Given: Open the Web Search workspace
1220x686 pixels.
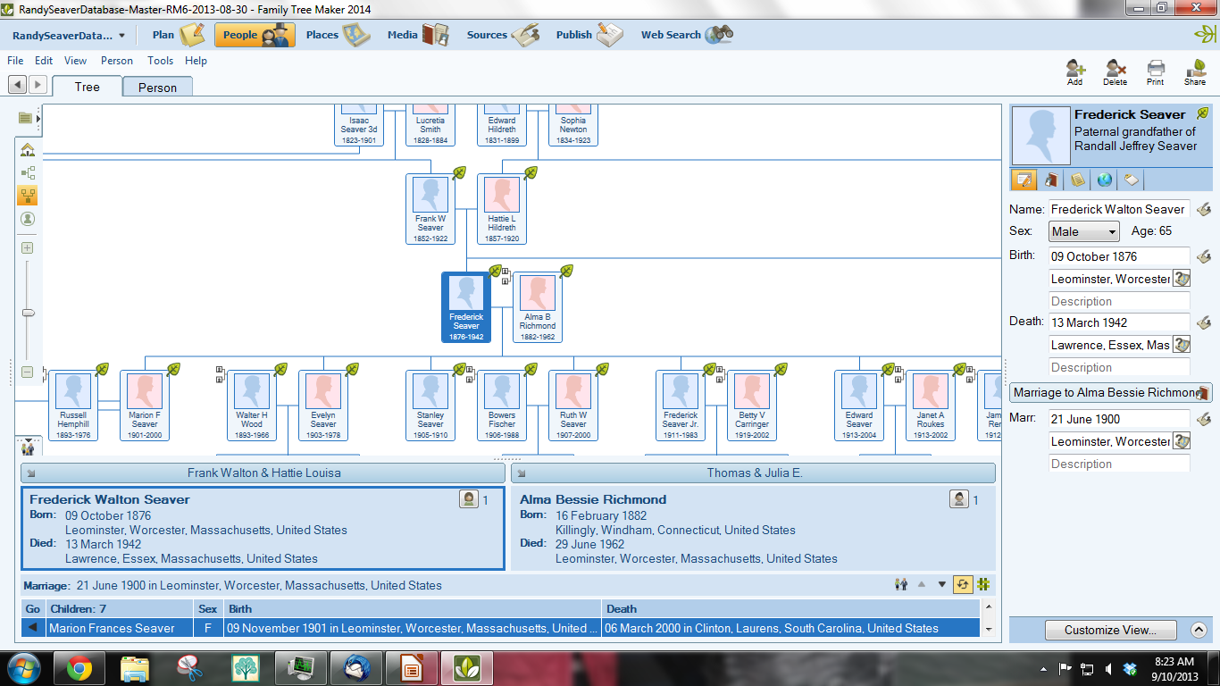Looking at the screenshot, I should [686, 35].
